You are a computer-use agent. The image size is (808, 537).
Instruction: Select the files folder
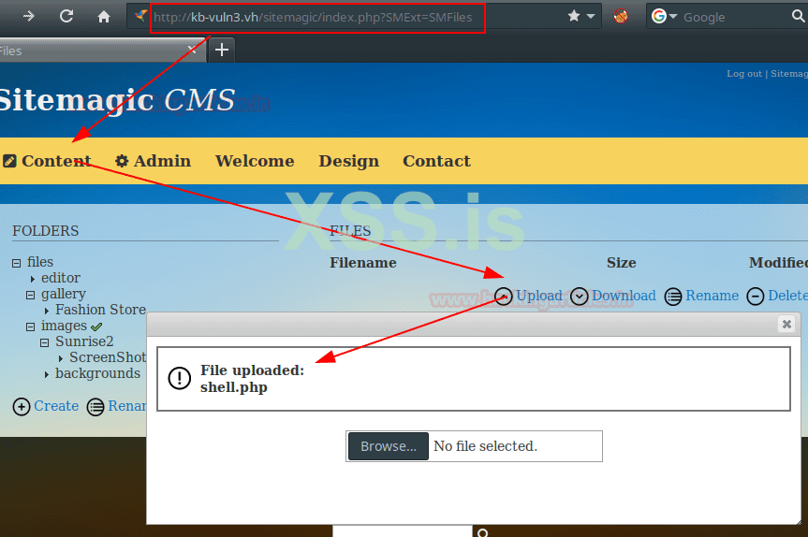tap(40, 262)
